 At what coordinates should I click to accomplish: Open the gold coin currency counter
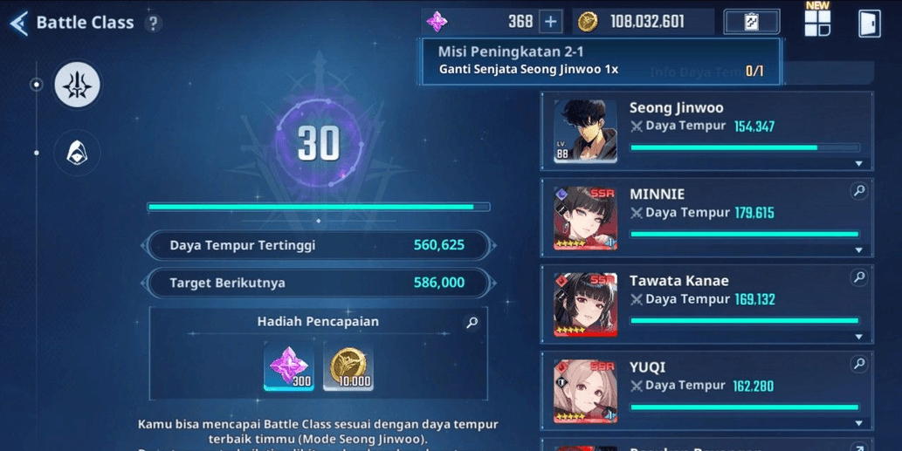pos(644,22)
